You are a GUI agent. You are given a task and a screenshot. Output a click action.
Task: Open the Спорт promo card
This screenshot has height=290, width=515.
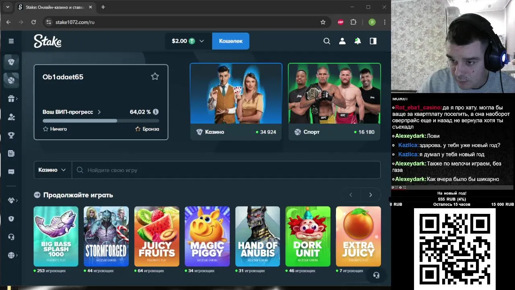[334, 101]
